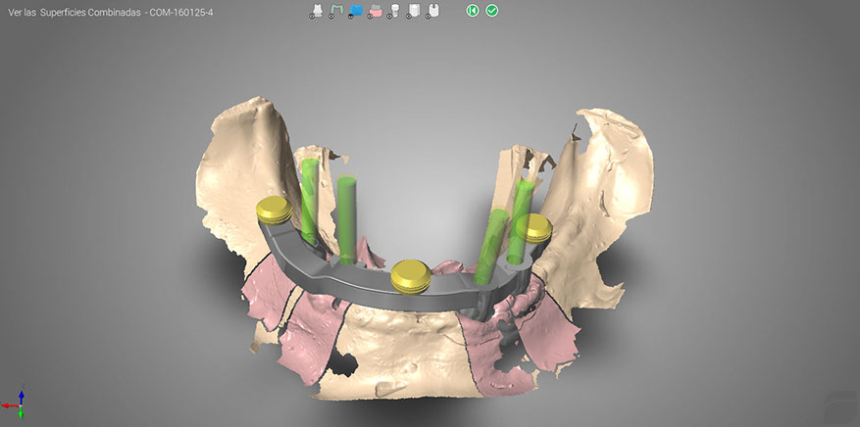860x427 pixels.
Task: Toggle the blue tooth surface layer
Action: 355,11
